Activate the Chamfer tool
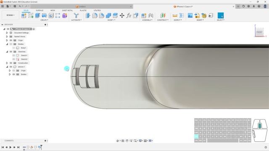This screenshot has height=151, width=269. (x=102, y=16)
